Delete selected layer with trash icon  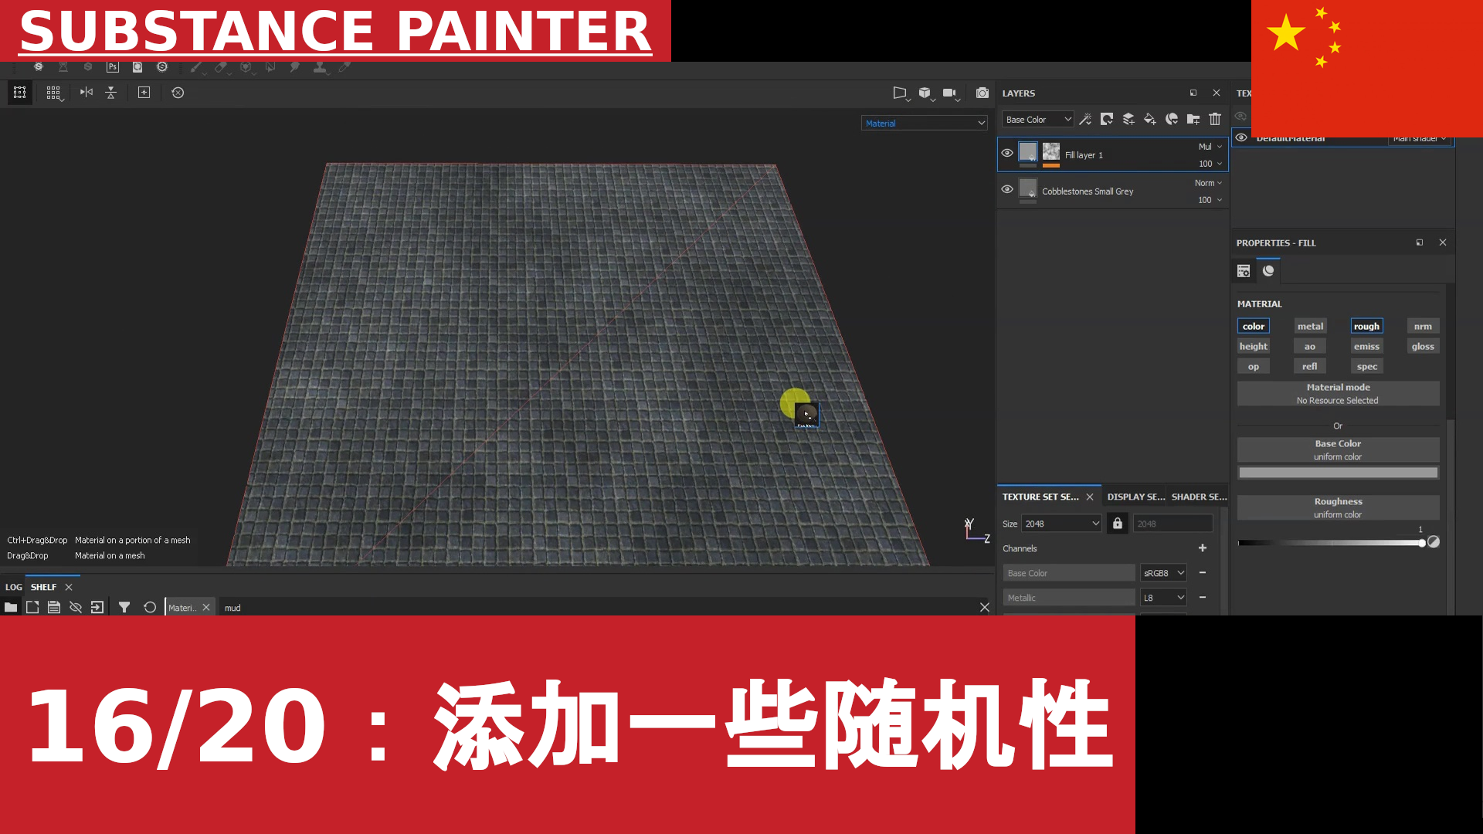pyautogui.click(x=1215, y=119)
